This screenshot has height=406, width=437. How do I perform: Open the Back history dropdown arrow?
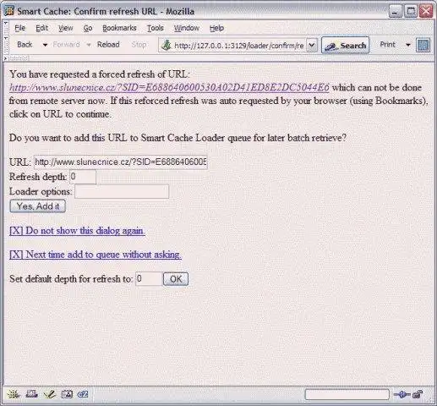pos(45,45)
